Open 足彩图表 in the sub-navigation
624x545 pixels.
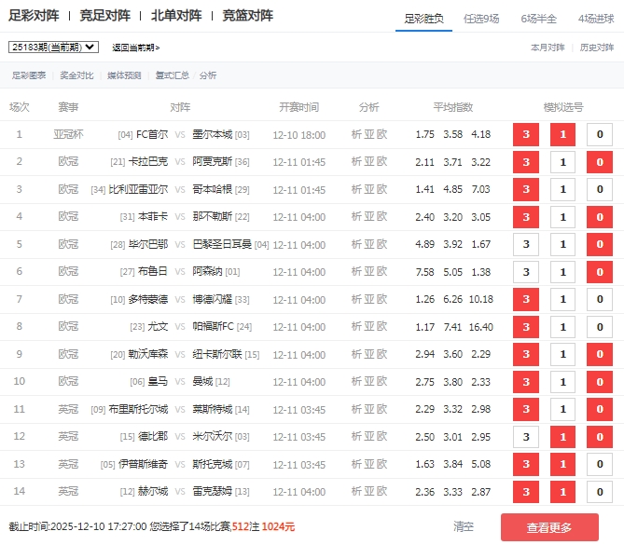29,75
